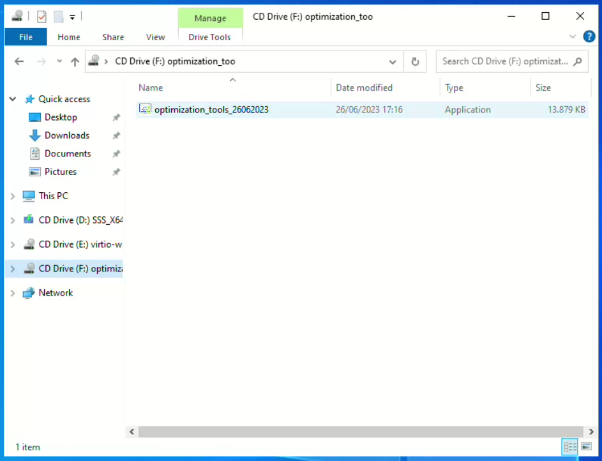The image size is (602, 461).
Task: Click the horizontal scrollbar in file list
Action: pyautogui.click(x=361, y=432)
